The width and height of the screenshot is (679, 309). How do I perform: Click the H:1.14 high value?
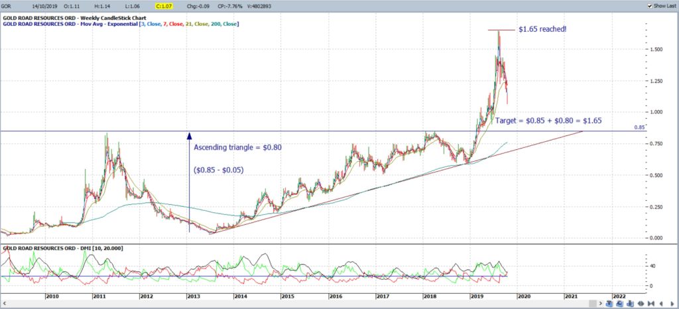(101, 7)
